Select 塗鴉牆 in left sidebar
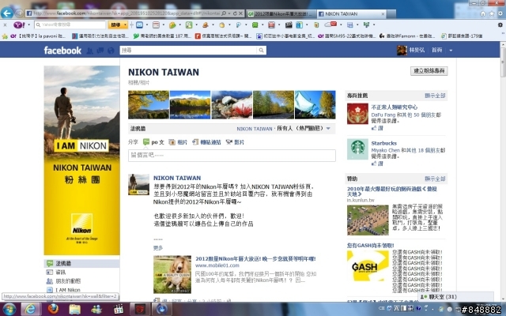 click(x=81, y=263)
